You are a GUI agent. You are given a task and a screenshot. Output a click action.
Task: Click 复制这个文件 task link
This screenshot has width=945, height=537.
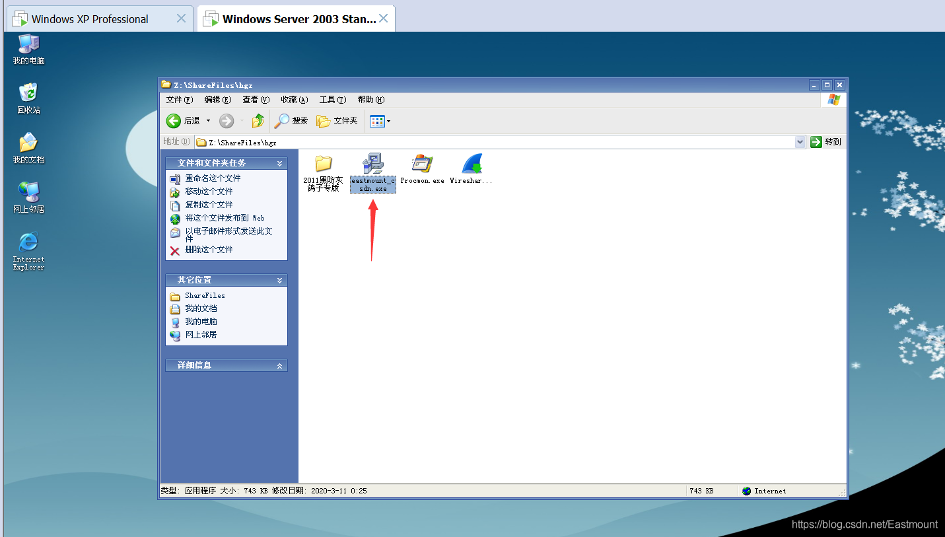209,205
